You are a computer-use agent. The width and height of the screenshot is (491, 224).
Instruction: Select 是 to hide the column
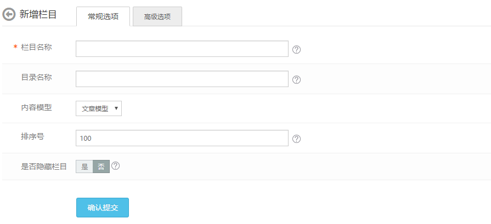pos(84,166)
